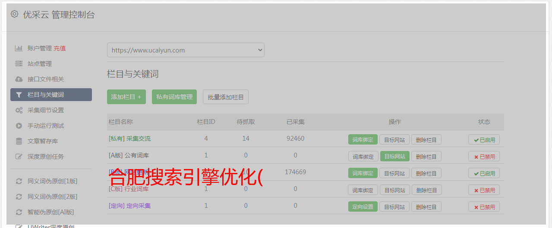Open 智能伪原创[AI版] menu item
This screenshot has width=552, height=228.
pos(51,212)
